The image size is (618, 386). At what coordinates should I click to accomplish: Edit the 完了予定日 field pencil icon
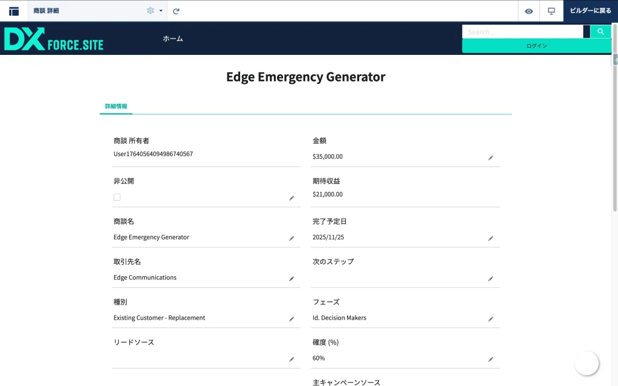491,238
